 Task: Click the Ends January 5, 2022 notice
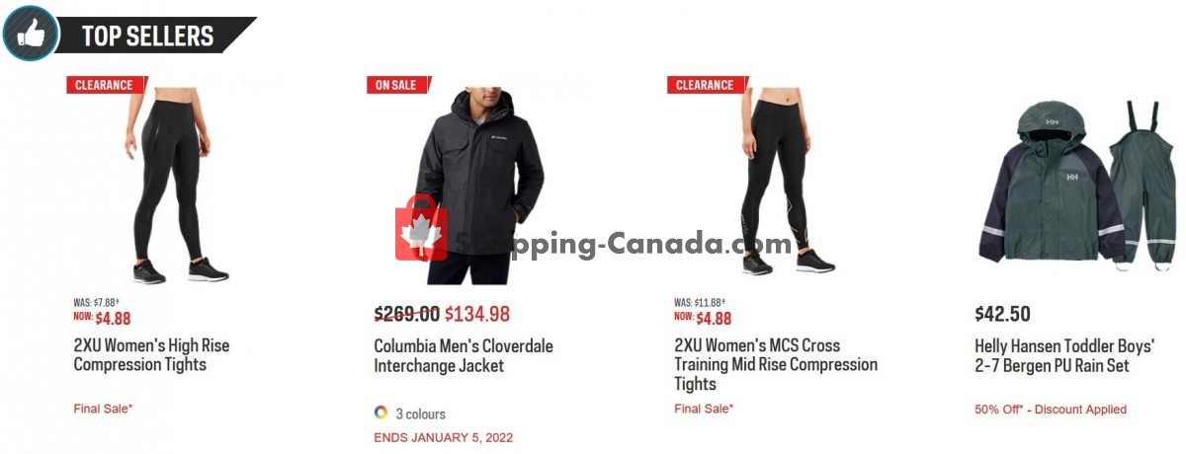point(444,437)
